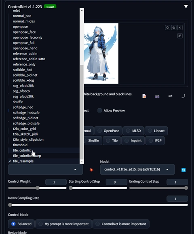
Task: Click the webcam camera icon
Action: pyautogui.click(x=157, y=97)
